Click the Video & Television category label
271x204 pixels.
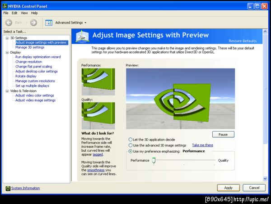tap(23, 91)
